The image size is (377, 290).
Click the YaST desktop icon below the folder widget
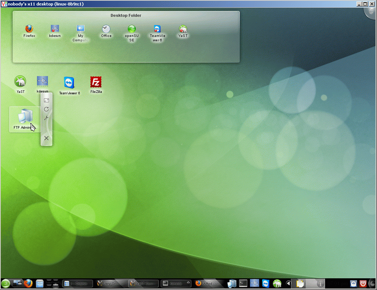(20, 84)
